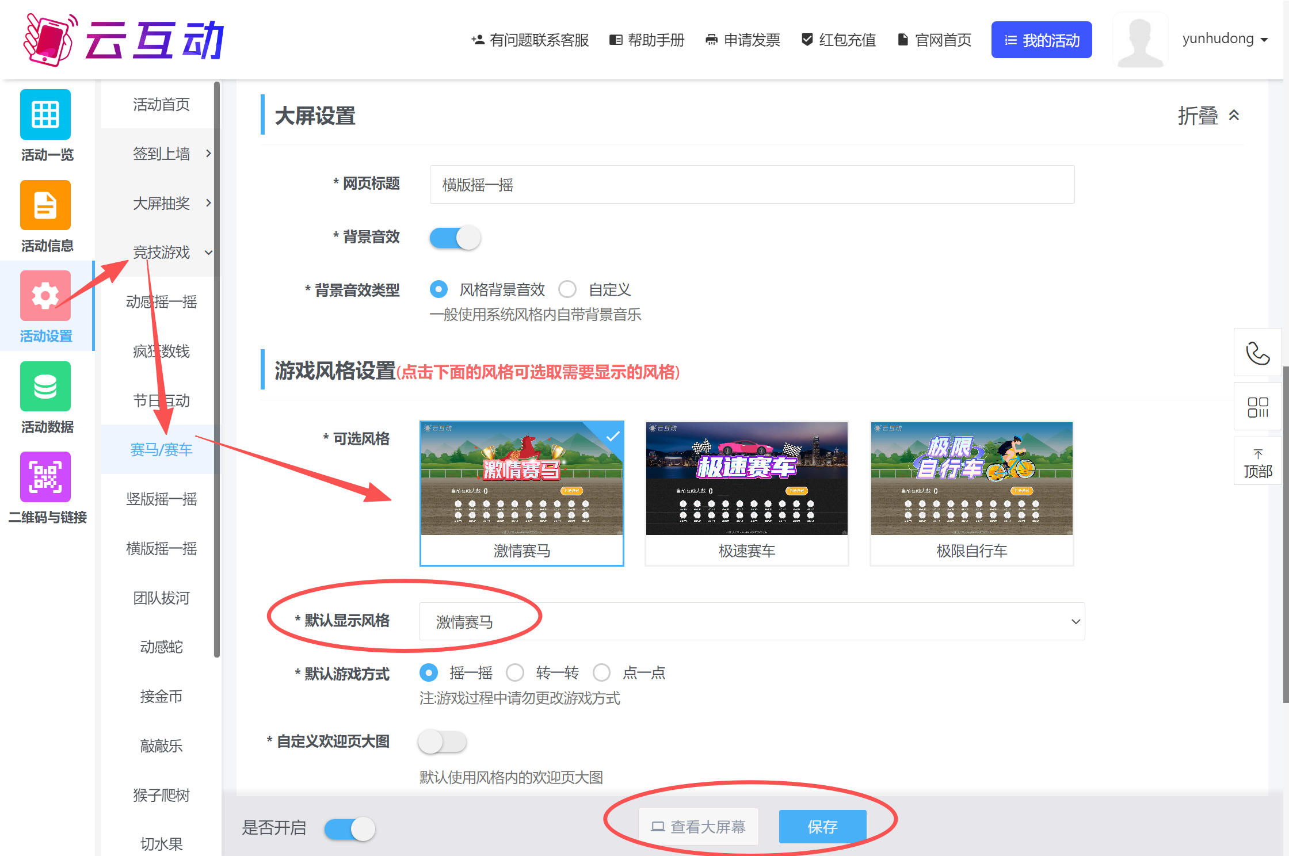
Task: Open the 默认显示风格 dropdown
Action: tap(752, 621)
